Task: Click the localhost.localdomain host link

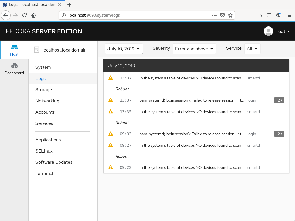Action: (64, 50)
